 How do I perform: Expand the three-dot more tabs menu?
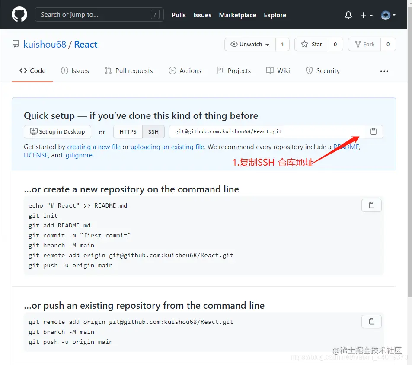coord(384,71)
